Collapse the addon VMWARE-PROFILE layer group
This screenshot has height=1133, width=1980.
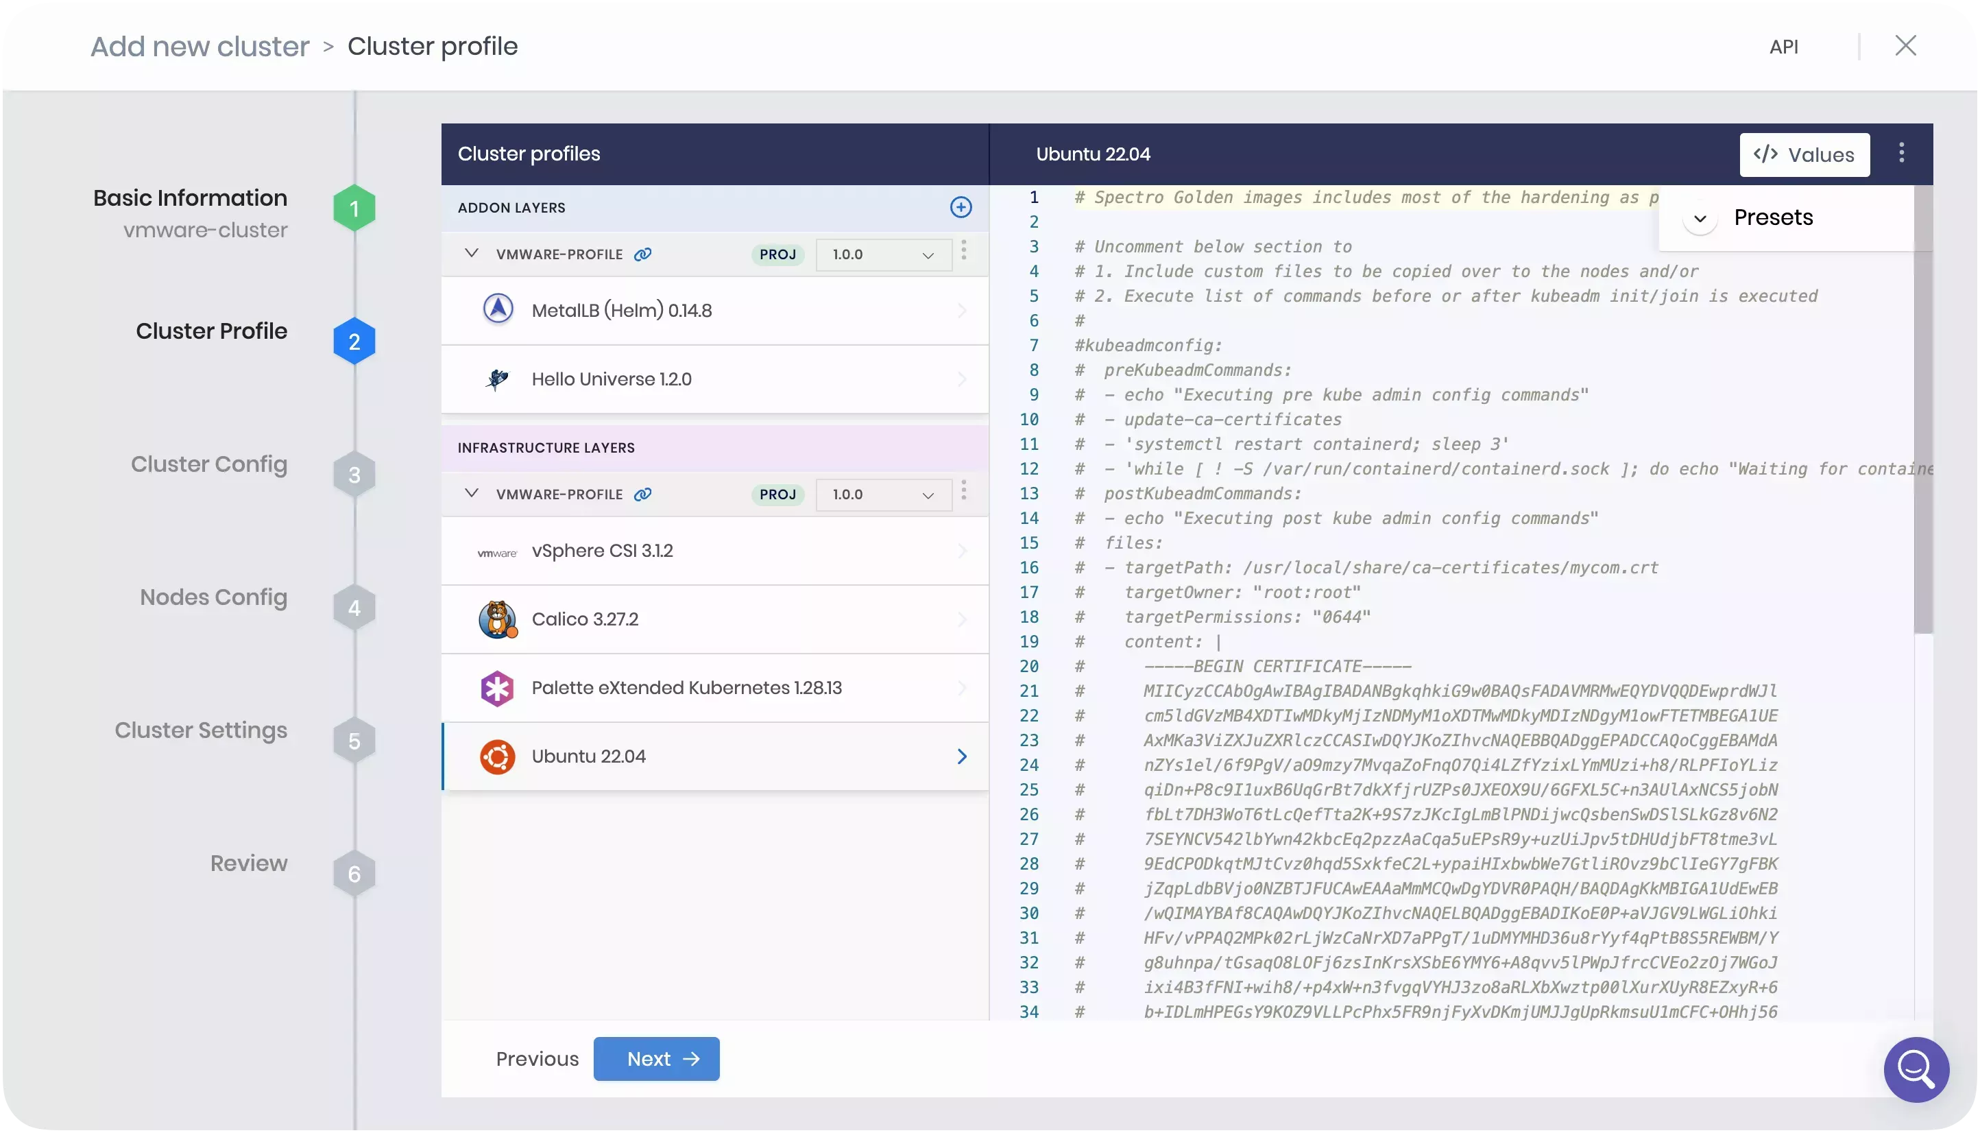pyautogui.click(x=471, y=254)
